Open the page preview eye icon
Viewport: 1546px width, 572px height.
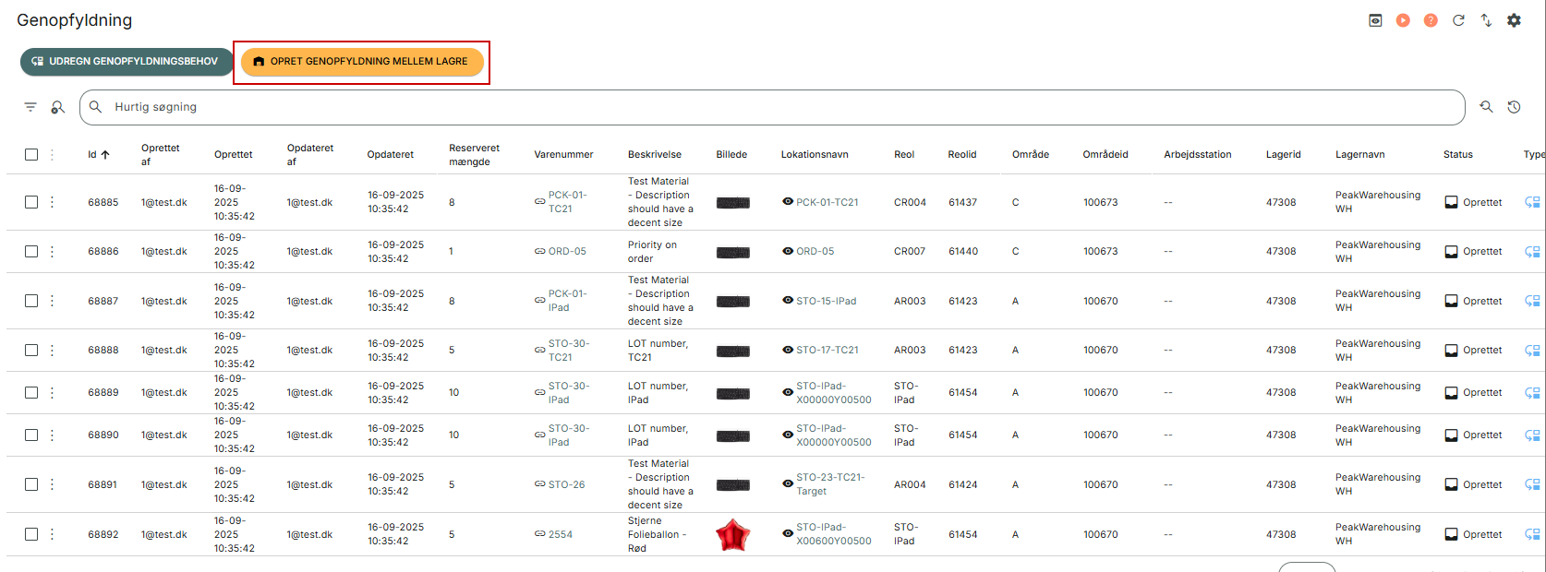point(1375,20)
